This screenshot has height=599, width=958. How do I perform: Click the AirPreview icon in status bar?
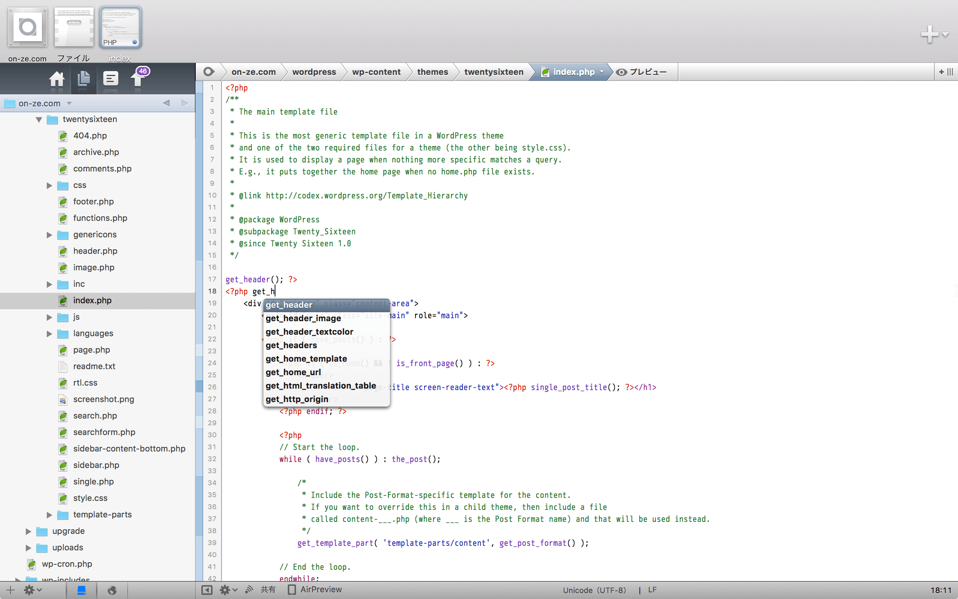click(x=291, y=589)
